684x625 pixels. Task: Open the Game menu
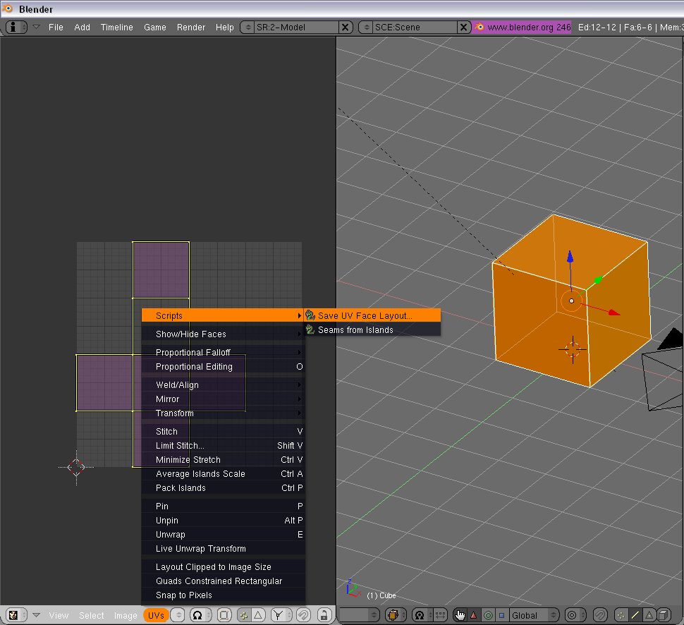(155, 27)
